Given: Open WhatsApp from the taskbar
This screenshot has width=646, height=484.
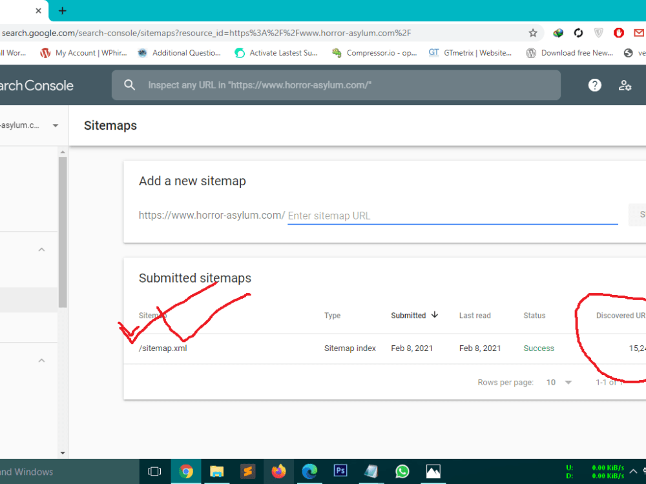Looking at the screenshot, I should (402, 471).
